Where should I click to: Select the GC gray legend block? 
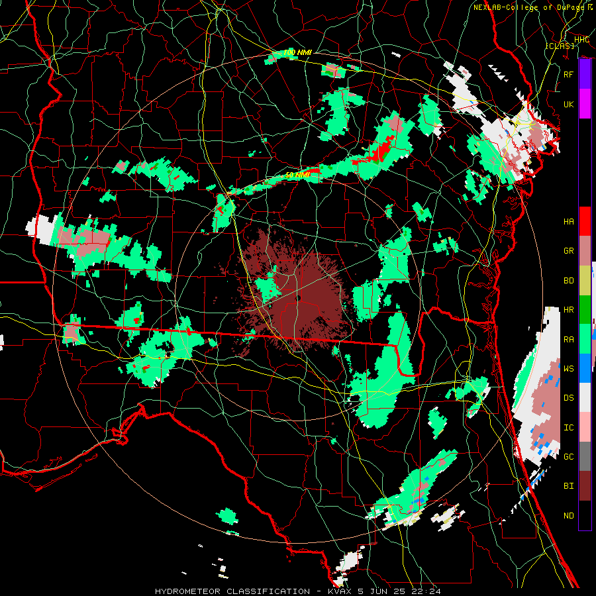[585, 456]
